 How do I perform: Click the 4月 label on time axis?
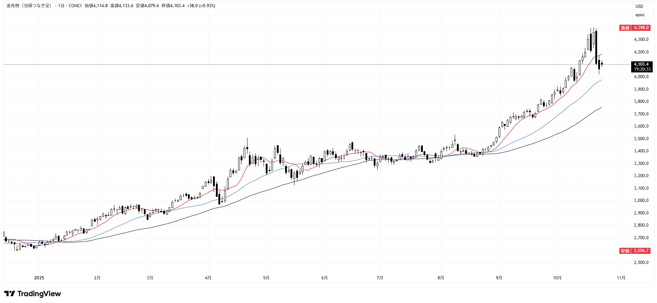click(208, 278)
